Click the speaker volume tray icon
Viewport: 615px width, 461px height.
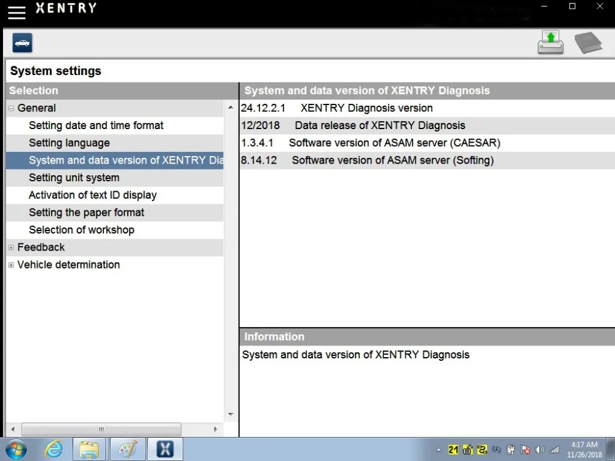540,450
